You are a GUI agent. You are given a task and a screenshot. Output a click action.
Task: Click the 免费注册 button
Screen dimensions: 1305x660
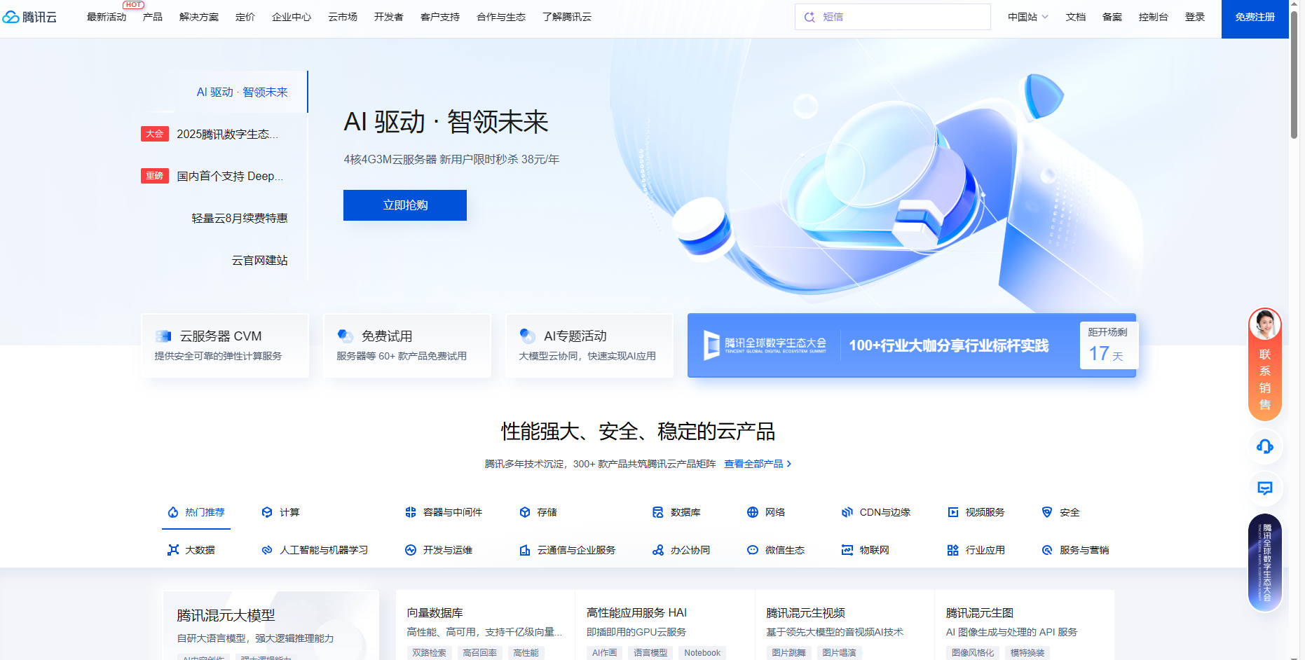pyautogui.click(x=1255, y=19)
